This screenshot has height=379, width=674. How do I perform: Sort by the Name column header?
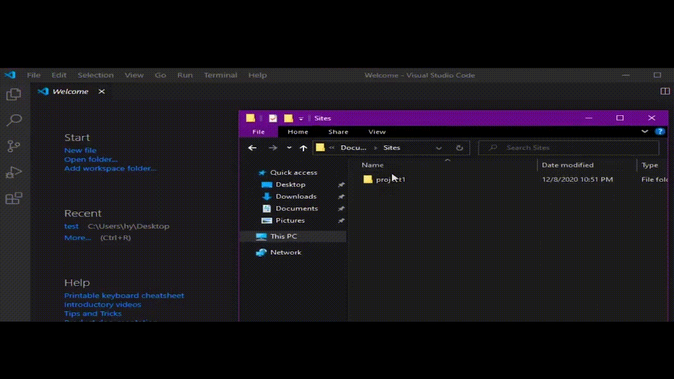[372, 165]
